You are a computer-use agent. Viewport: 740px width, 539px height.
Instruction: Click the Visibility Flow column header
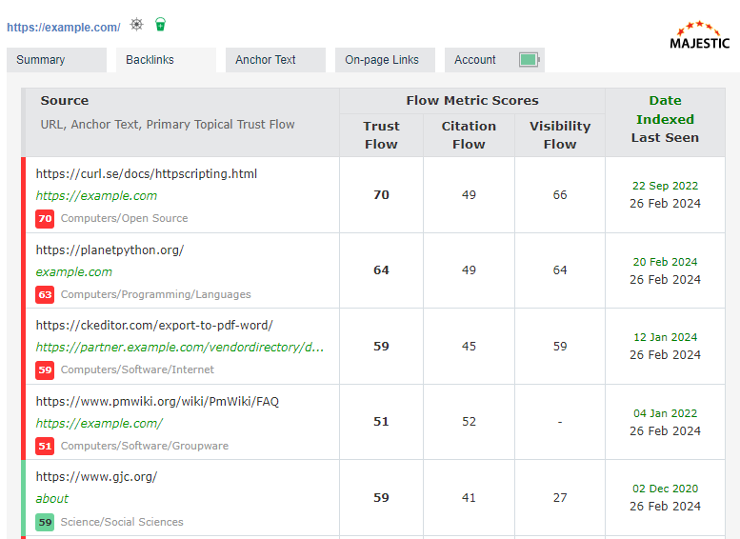pos(560,135)
